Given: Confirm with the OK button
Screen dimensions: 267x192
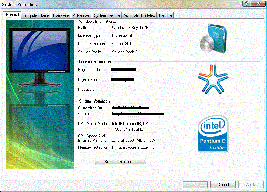Looking at the screenshot, I should click(x=195, y=185).
